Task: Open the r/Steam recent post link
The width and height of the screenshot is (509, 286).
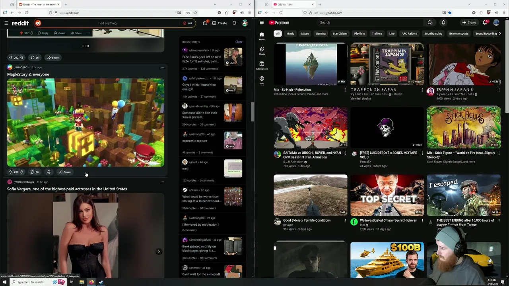Action: 194,190
